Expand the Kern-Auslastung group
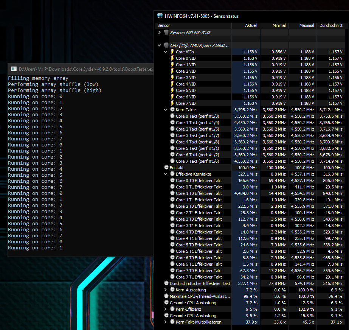The width and height of the screenshot is (349, 330). click(165, 290)
